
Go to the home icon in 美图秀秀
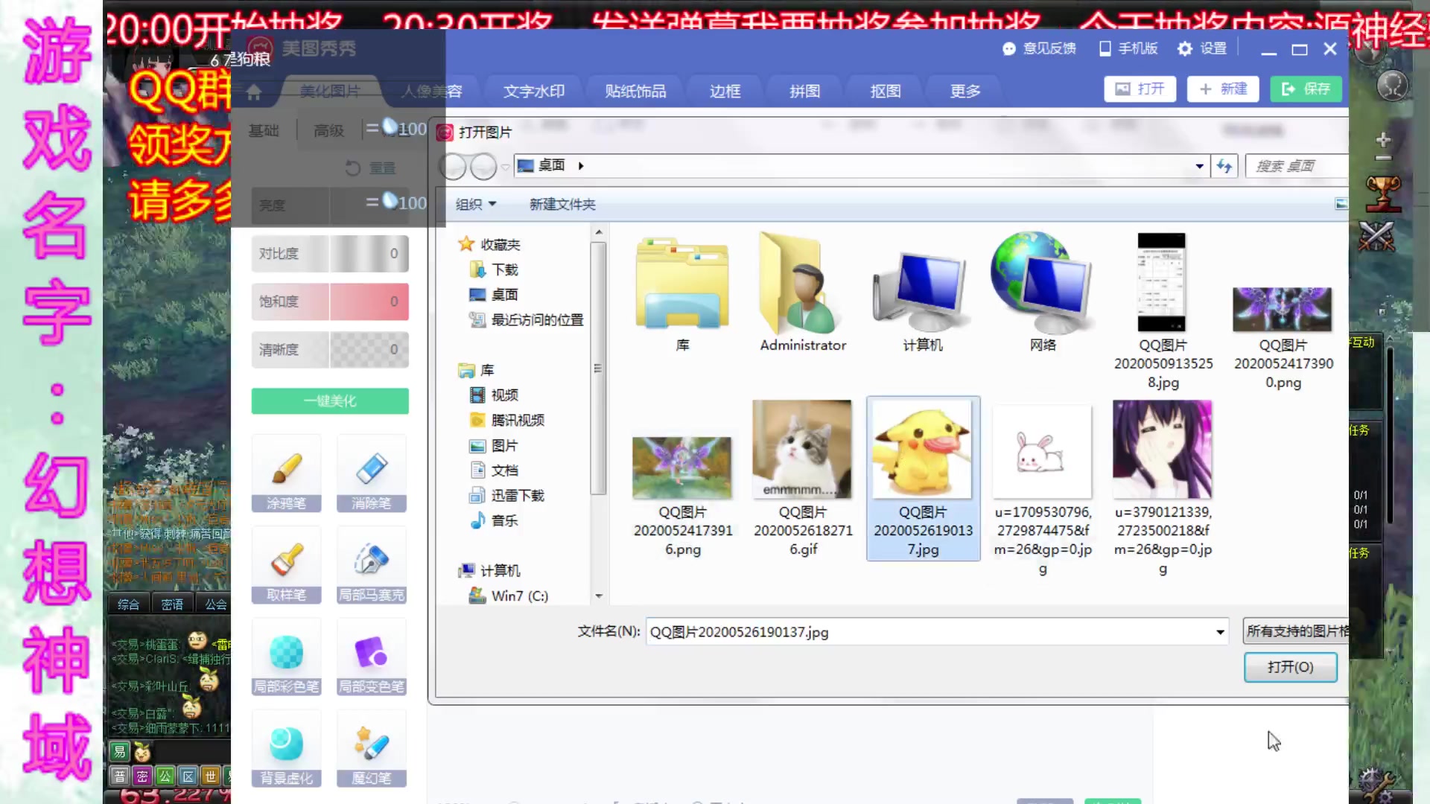click(254, 92)
